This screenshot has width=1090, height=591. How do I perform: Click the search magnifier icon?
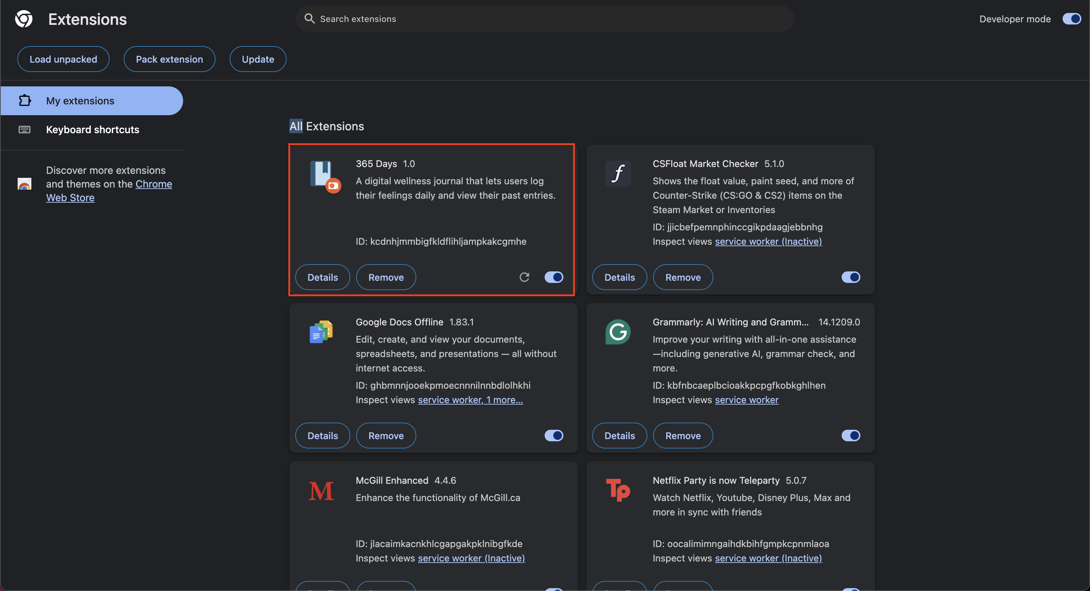[309, 19]
